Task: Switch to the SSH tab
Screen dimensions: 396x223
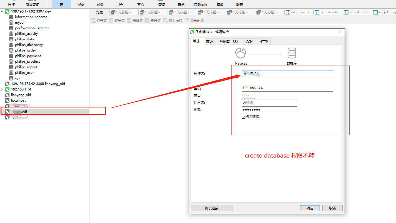Action: tap(250, 41)
